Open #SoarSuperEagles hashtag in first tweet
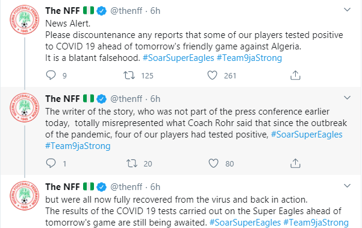 tap(178, 58)
